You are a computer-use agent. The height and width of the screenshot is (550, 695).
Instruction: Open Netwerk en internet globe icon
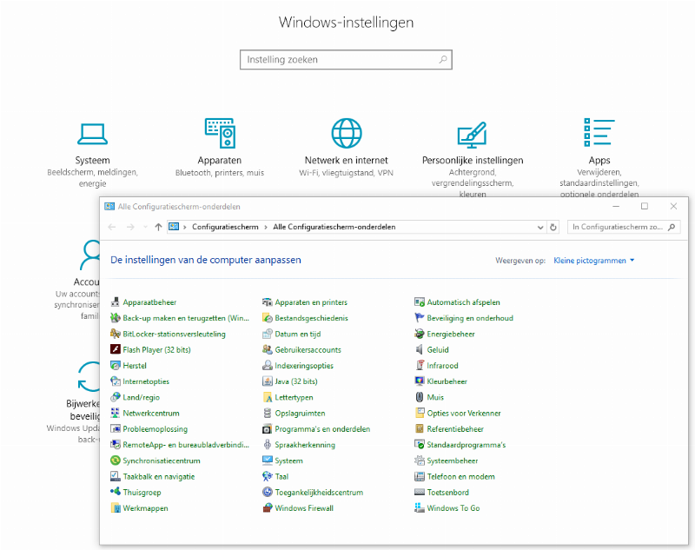click(x=347, y=133)
